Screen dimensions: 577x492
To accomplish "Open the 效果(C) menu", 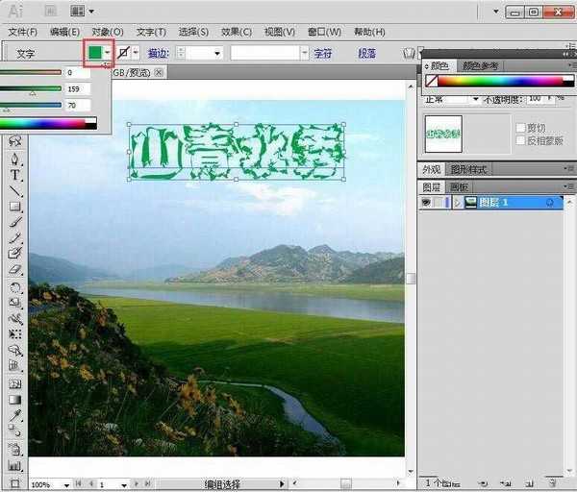I will coord(236,32).
